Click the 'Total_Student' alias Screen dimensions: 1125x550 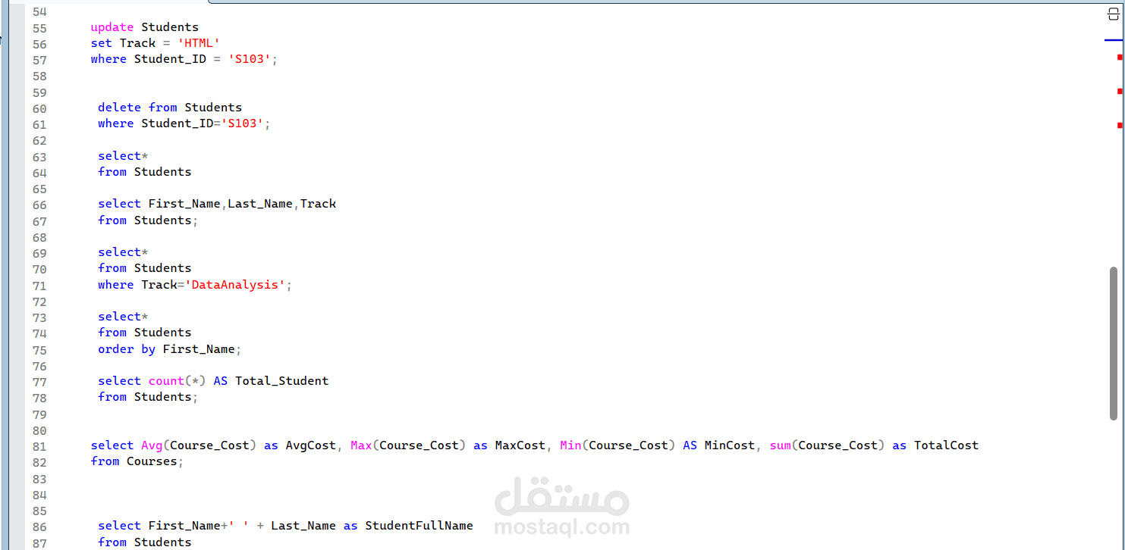pos(281,381)
